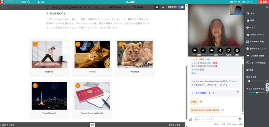
Task: Open the ヘルプ help item
Action: 251,28
